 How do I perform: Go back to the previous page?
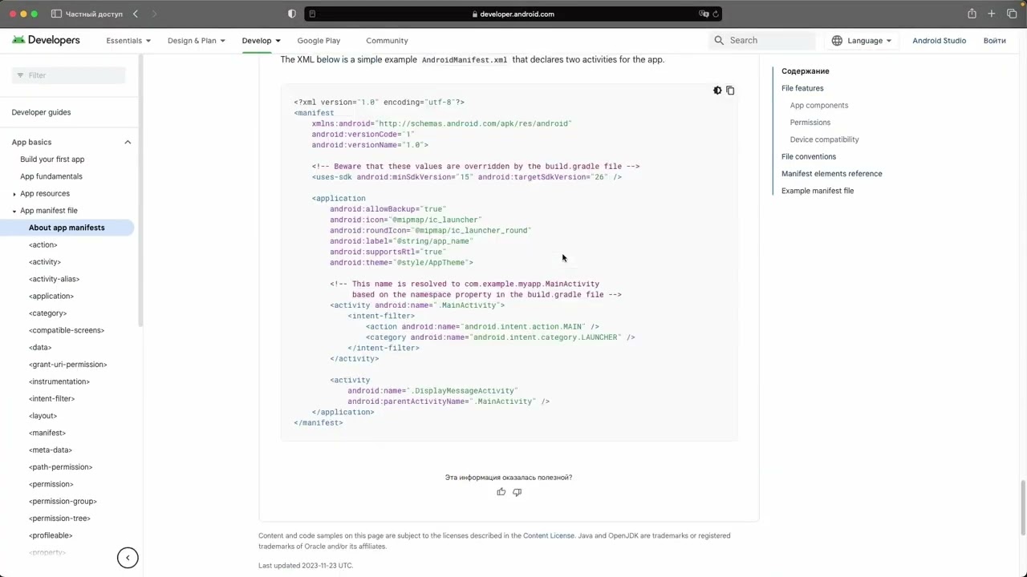click(x=135, y=14)
